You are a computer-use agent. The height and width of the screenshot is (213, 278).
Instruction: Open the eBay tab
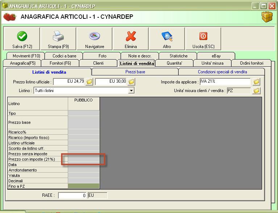(216, 56)
